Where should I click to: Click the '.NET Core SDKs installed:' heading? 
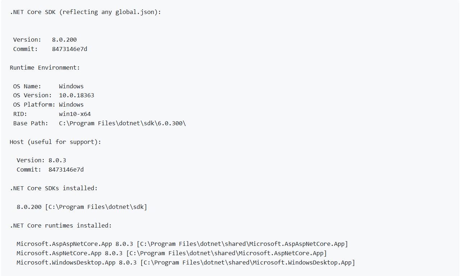[54, 188]
